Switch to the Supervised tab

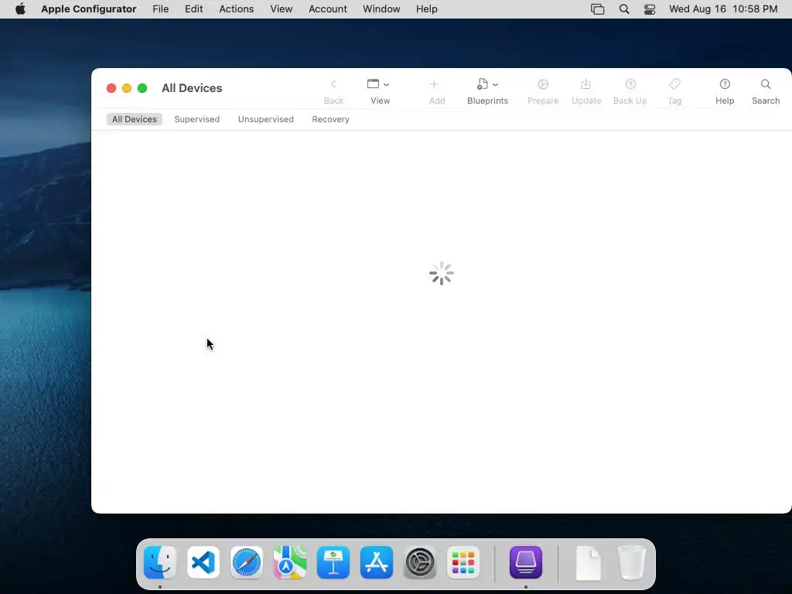pyautogui.click(x=197, y=119)
